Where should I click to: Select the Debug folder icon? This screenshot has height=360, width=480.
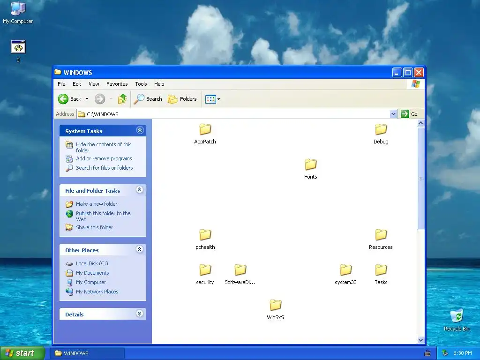click(381, 129)
